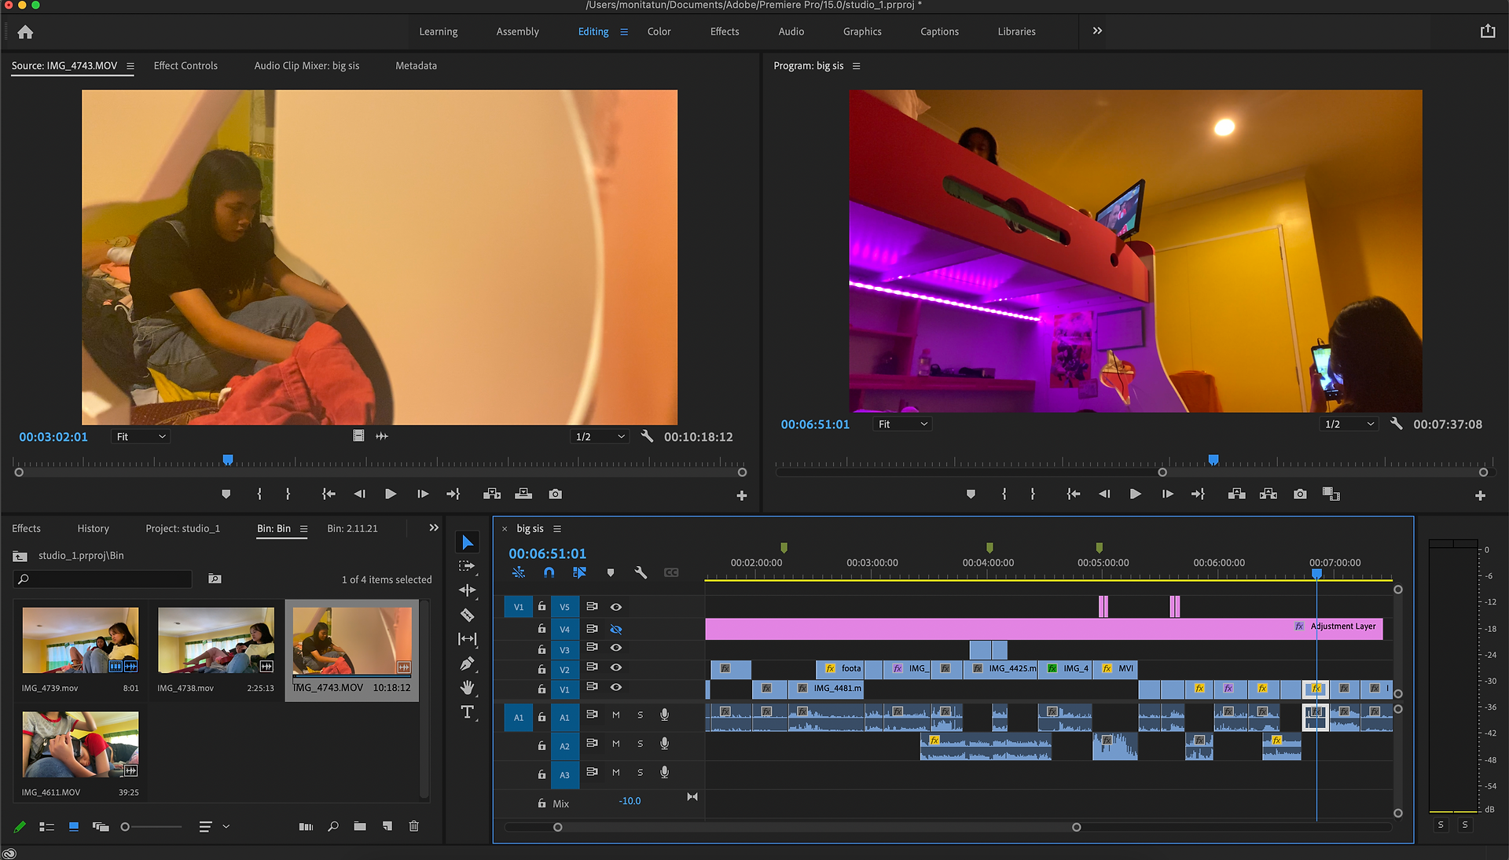This screenshot has height=860, width=1509.
Task: Open Source monitor settings wrench
Action: click(x=647, y=436)
